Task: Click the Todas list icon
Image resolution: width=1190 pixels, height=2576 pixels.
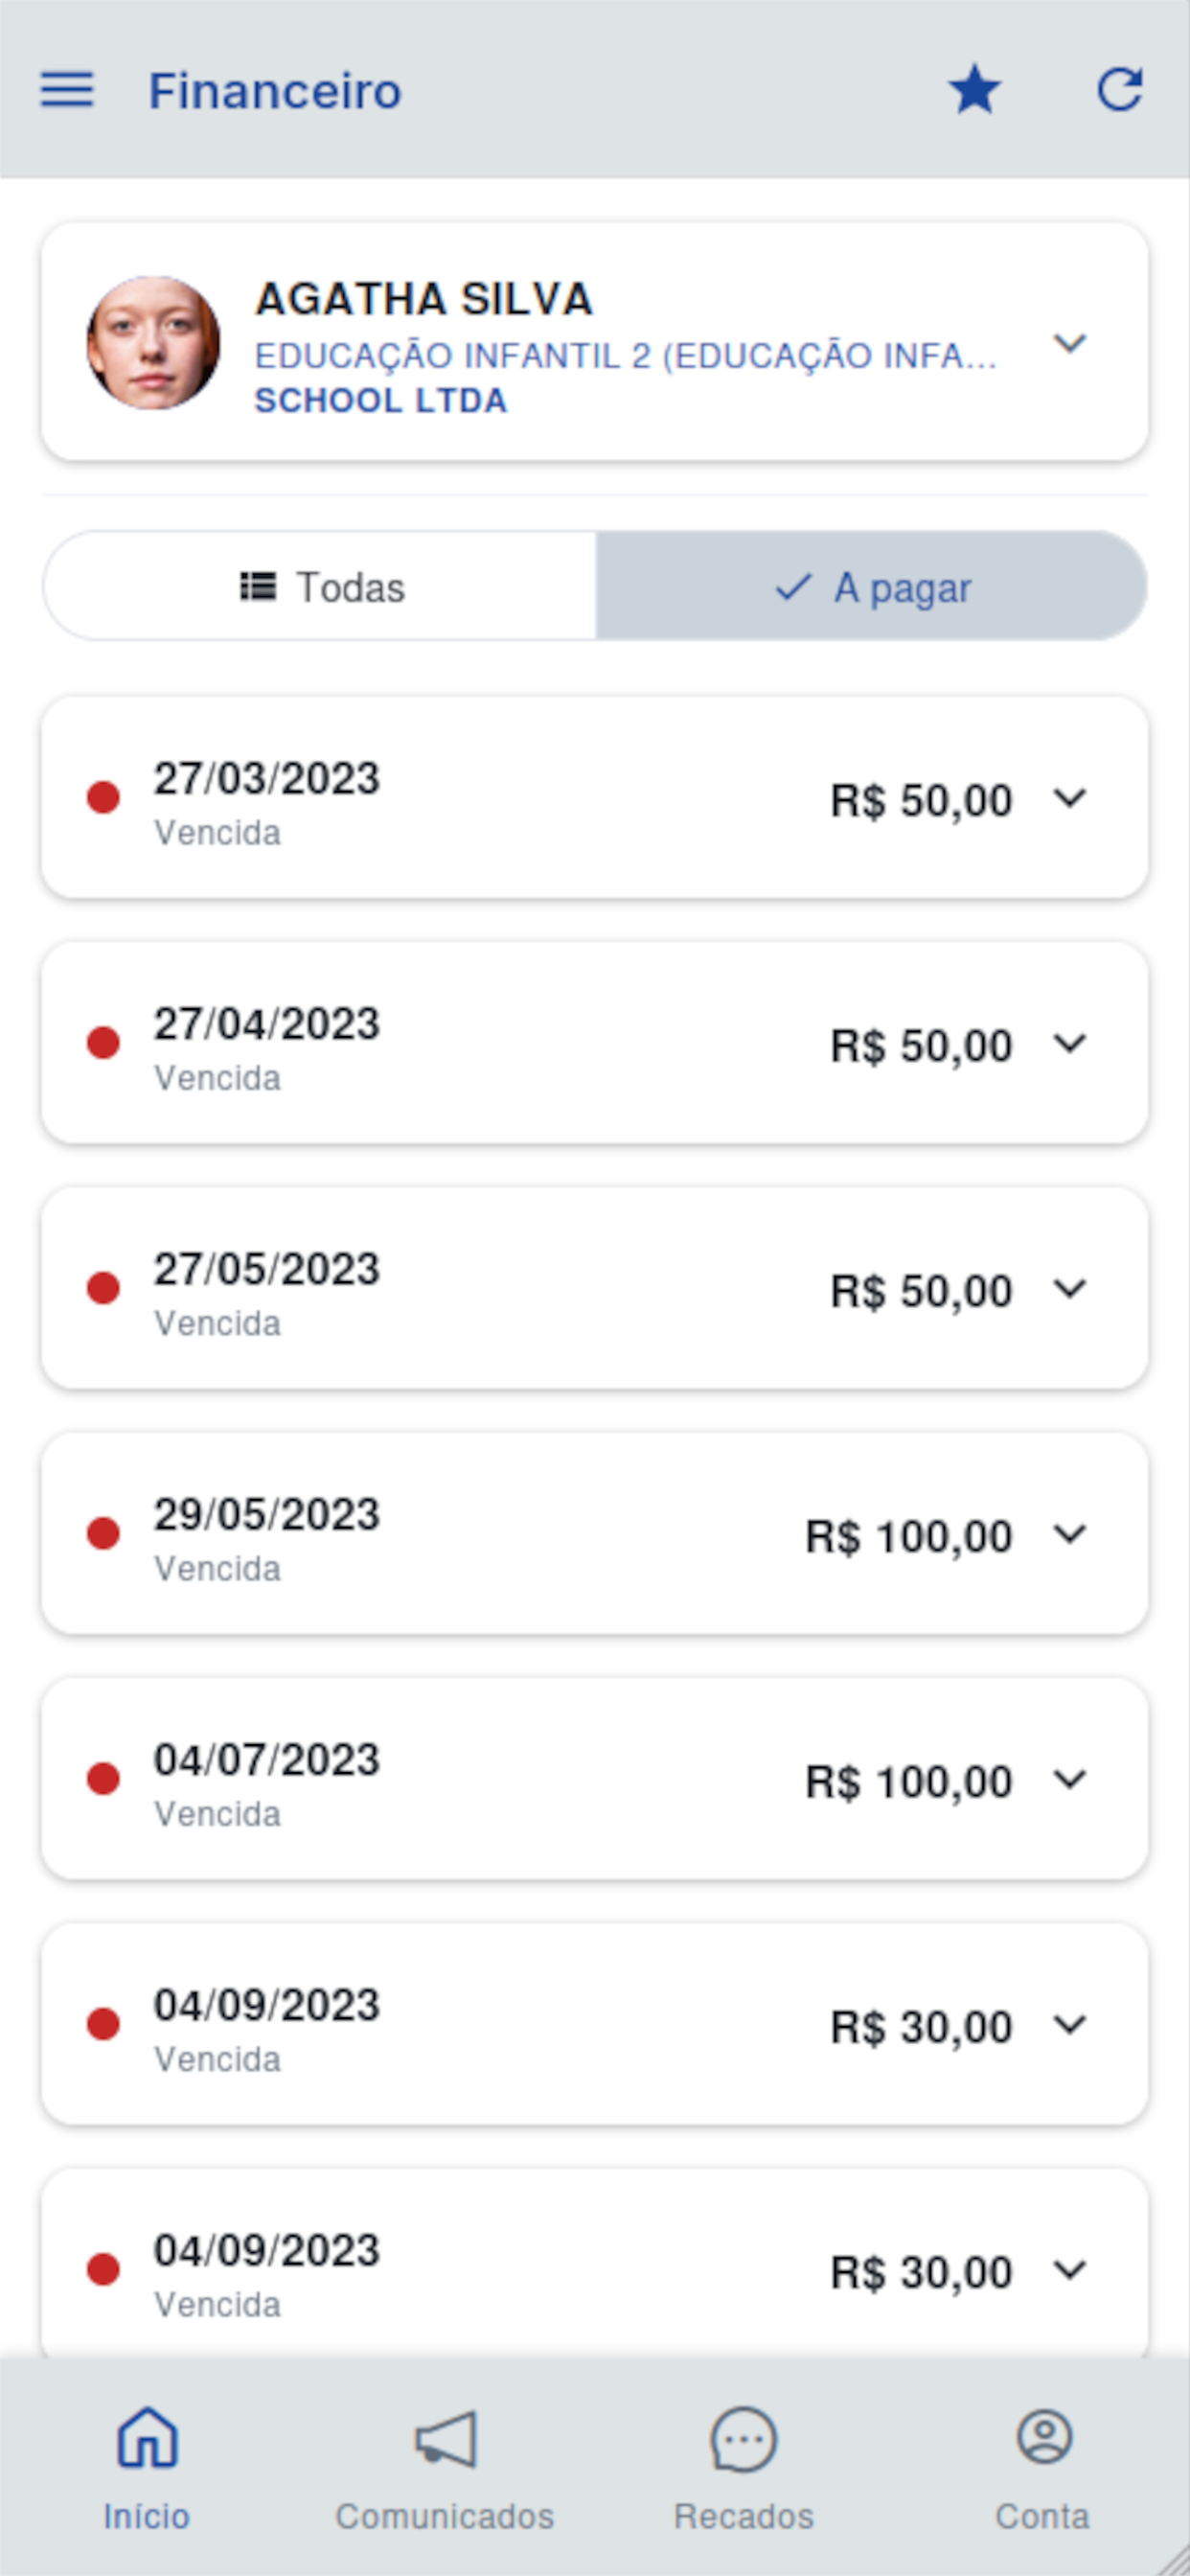Action: [258, 587]
